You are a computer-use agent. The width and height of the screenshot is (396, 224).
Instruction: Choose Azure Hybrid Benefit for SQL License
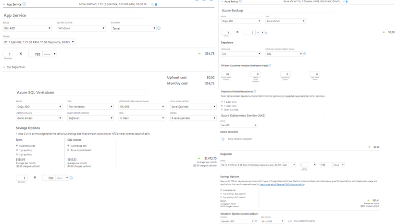tap(68, 150)
